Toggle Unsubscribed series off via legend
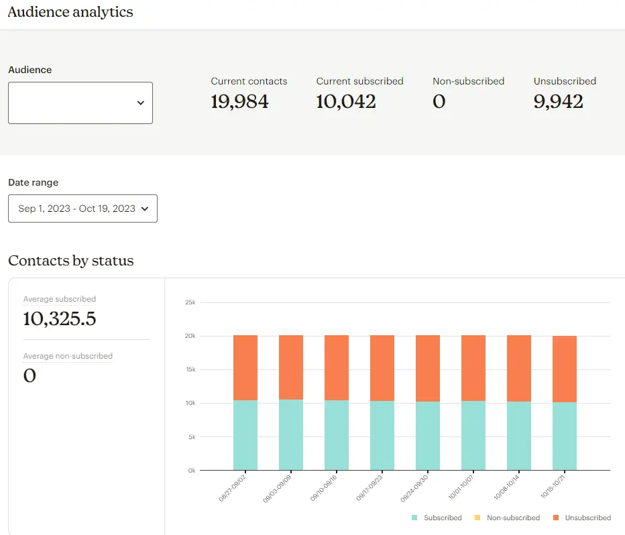This screenshot has width=625, height=535. click(583, 518)
